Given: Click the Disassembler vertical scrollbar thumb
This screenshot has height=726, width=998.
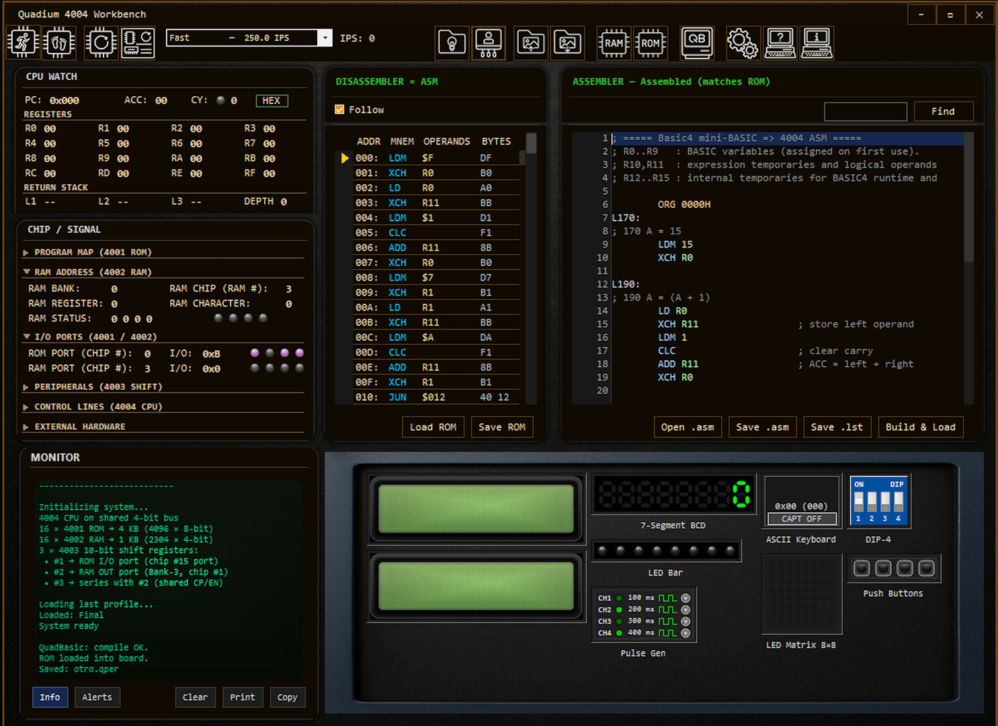Looking at the screenshot, I should [x=532, y=143].
